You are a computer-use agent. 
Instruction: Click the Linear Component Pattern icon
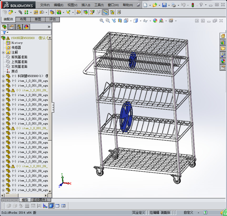coord(26,12)
